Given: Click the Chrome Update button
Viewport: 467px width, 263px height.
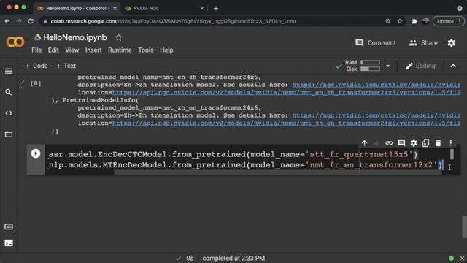Looking at the screenshot, I should click(x=447, y=21).
